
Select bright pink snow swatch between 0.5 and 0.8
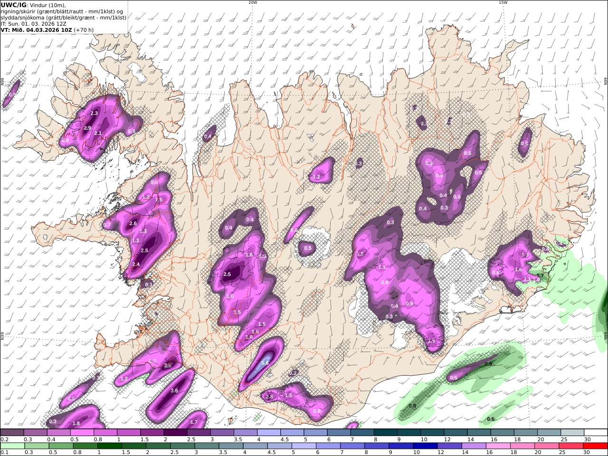(x=82, y=432)
